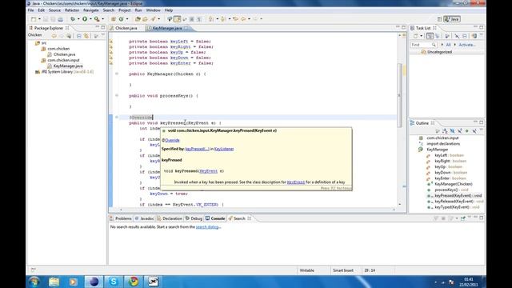Click the Forward navigation arrow icon
Screen dimensions: 512x288
pos(255,19)
